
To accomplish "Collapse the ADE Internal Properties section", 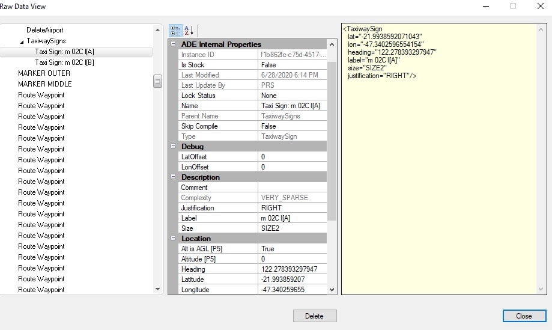I will point(174,44).
